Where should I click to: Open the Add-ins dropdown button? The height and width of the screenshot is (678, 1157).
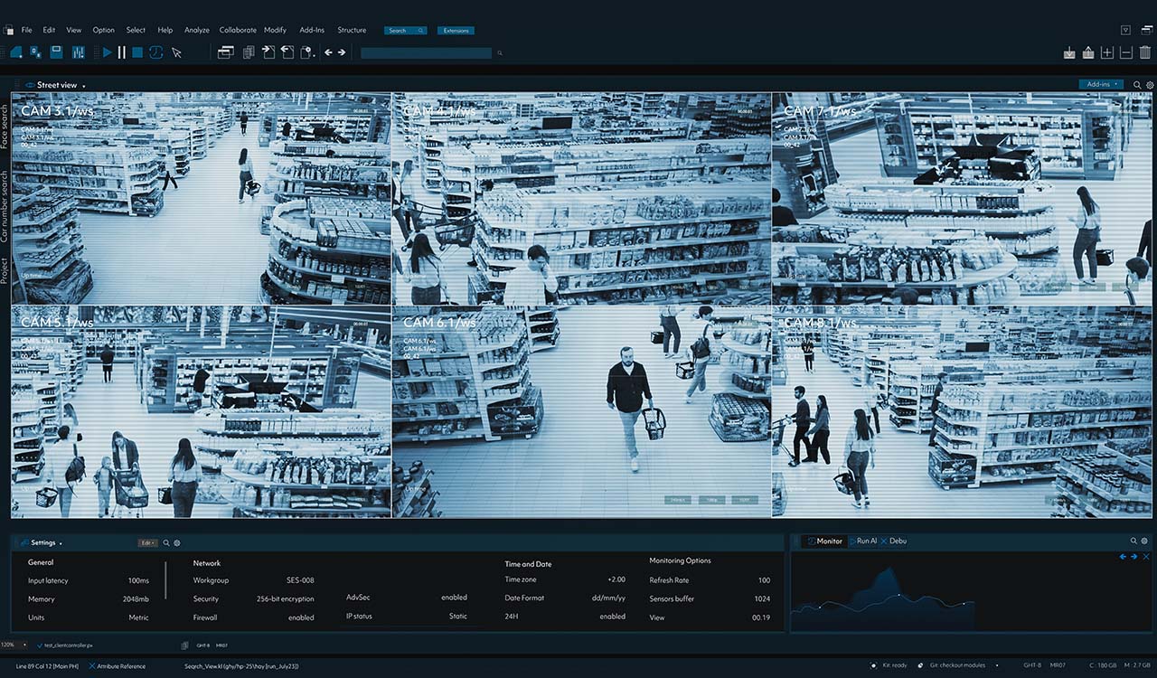click(1101, 84)
